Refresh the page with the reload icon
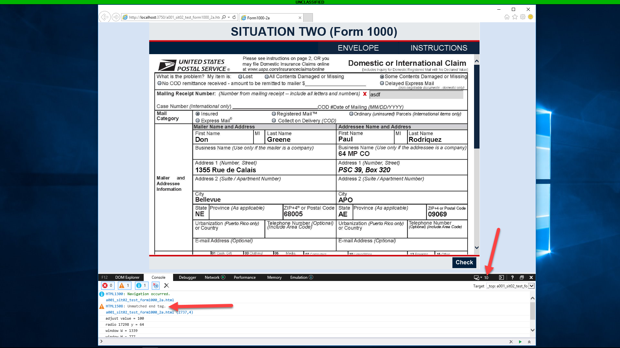Screen dimensions: 620x348 [234, 17]
